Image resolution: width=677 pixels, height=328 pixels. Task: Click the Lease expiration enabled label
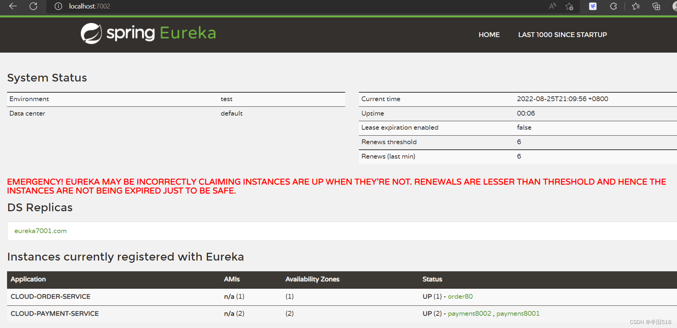pyautogui.click(x=400, y=127)
